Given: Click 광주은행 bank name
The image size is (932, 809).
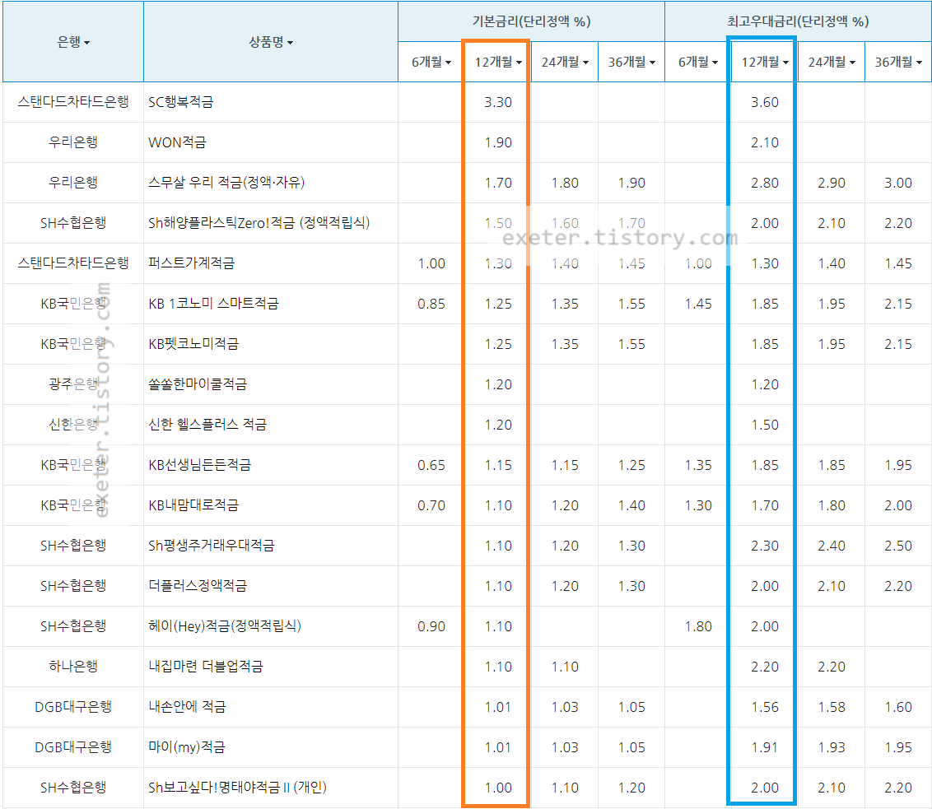Looking at the screenshot, I should [73, 384].
